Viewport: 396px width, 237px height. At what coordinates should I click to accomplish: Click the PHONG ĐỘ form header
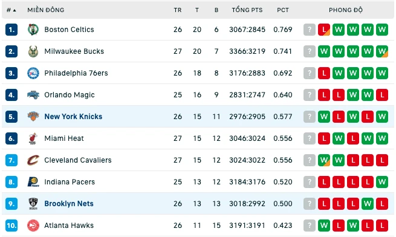[345, 10]
